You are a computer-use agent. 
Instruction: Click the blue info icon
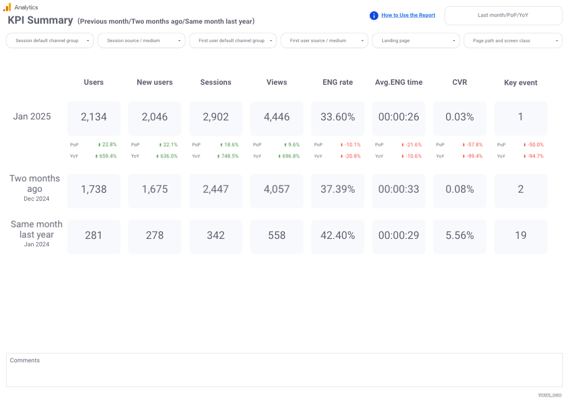[374, 15]
